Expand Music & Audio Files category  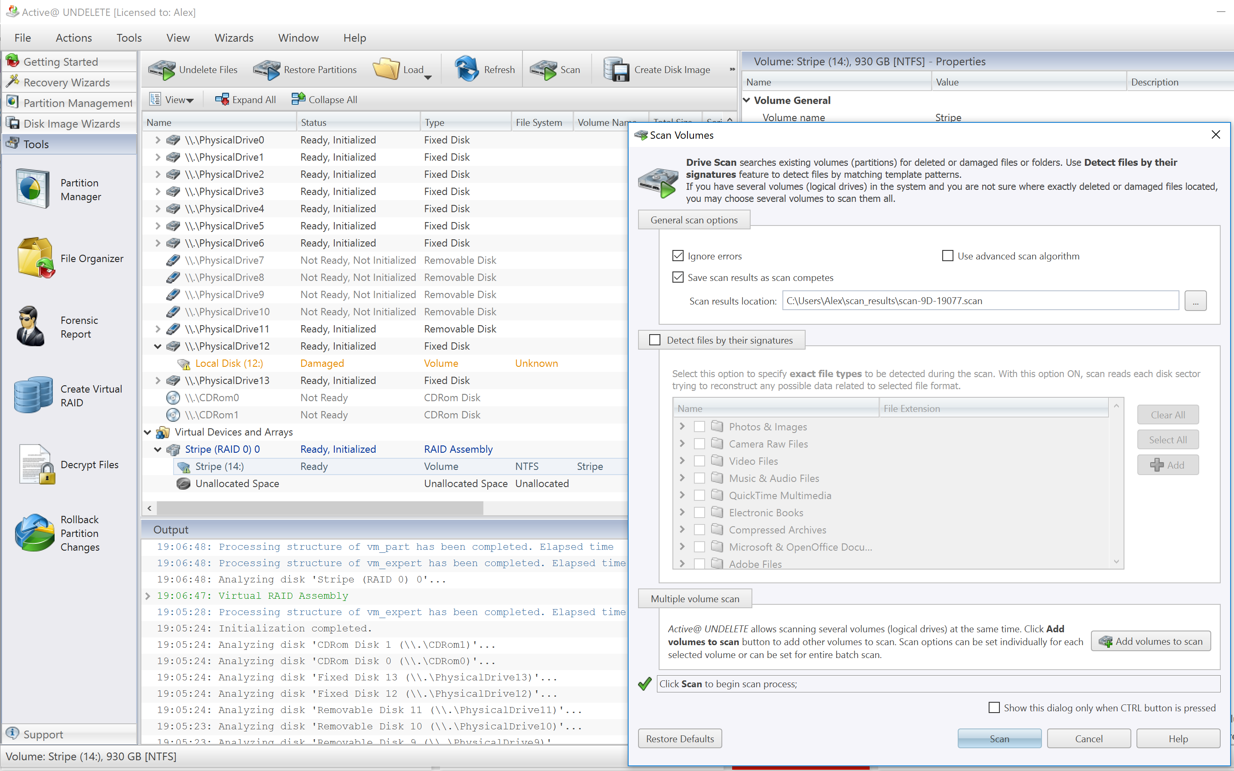pyautogui.click(x=682, y=478)
